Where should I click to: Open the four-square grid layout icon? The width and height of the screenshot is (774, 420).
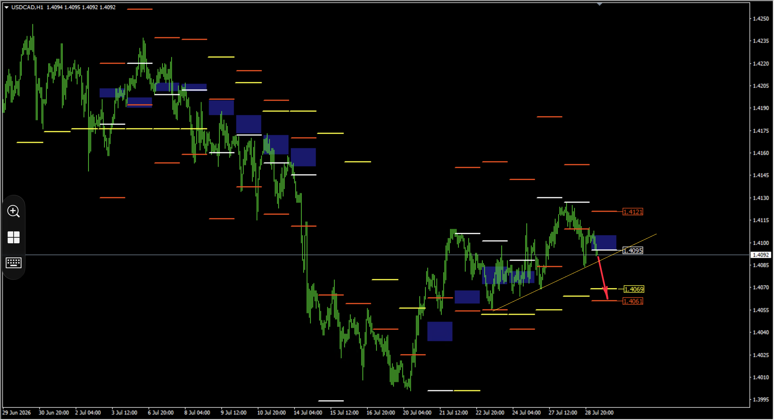click(x=14, y=237)
